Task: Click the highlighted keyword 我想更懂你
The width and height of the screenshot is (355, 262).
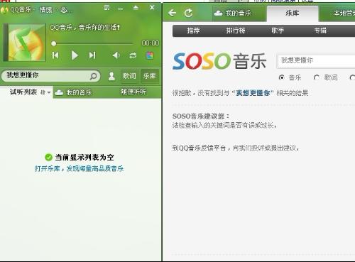Action: (x=253, y=93)
